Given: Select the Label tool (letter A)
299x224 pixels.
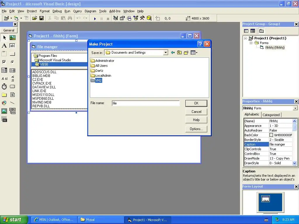Looking at the screenshot, I should (4, 45).
